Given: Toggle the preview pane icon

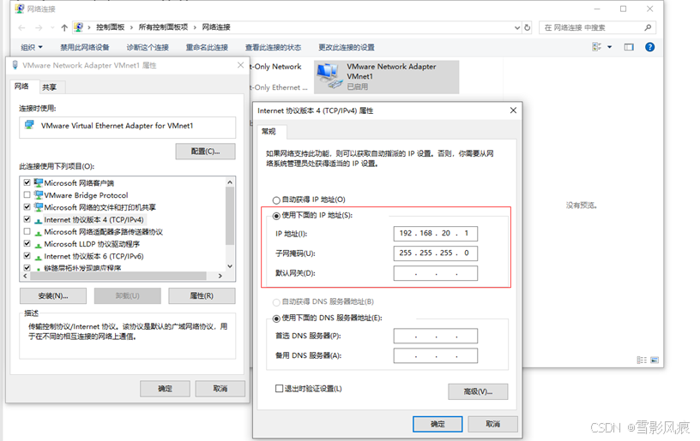Looking at the screenshot, I should 629,47.
